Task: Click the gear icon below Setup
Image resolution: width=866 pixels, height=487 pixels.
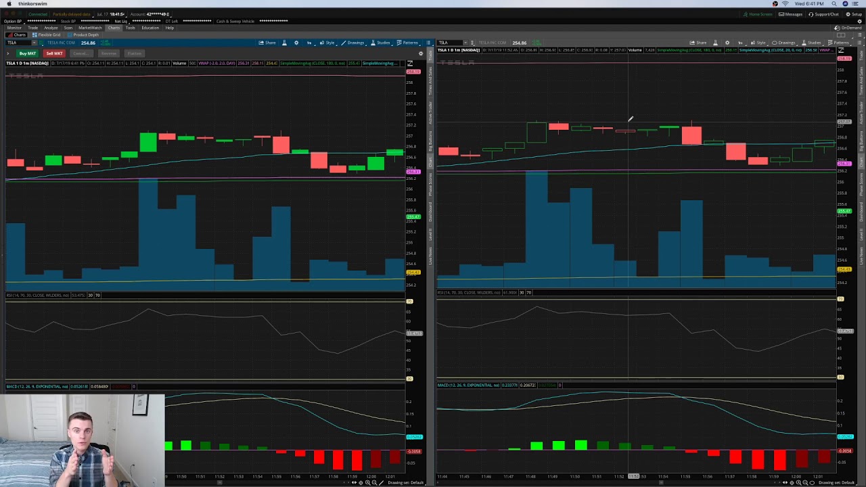Action: coord(859,21)
